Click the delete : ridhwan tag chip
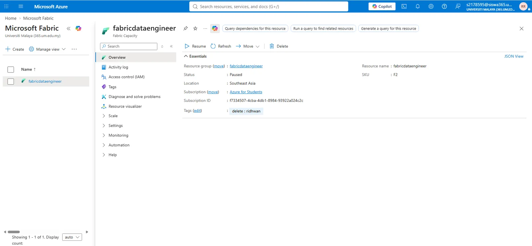 (246, 111)
